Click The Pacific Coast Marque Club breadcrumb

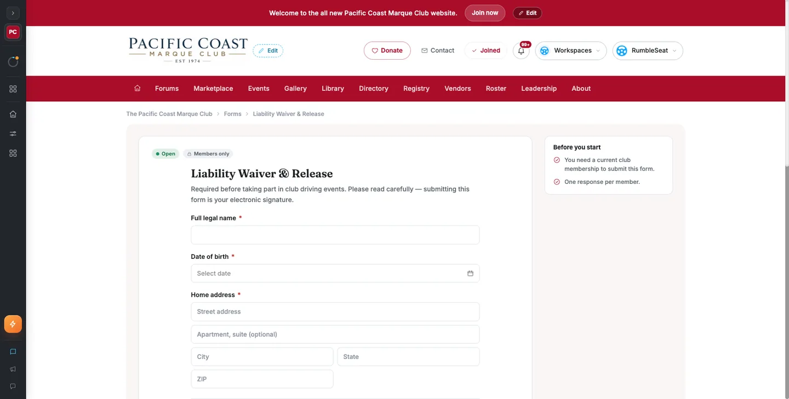point(169,114)
